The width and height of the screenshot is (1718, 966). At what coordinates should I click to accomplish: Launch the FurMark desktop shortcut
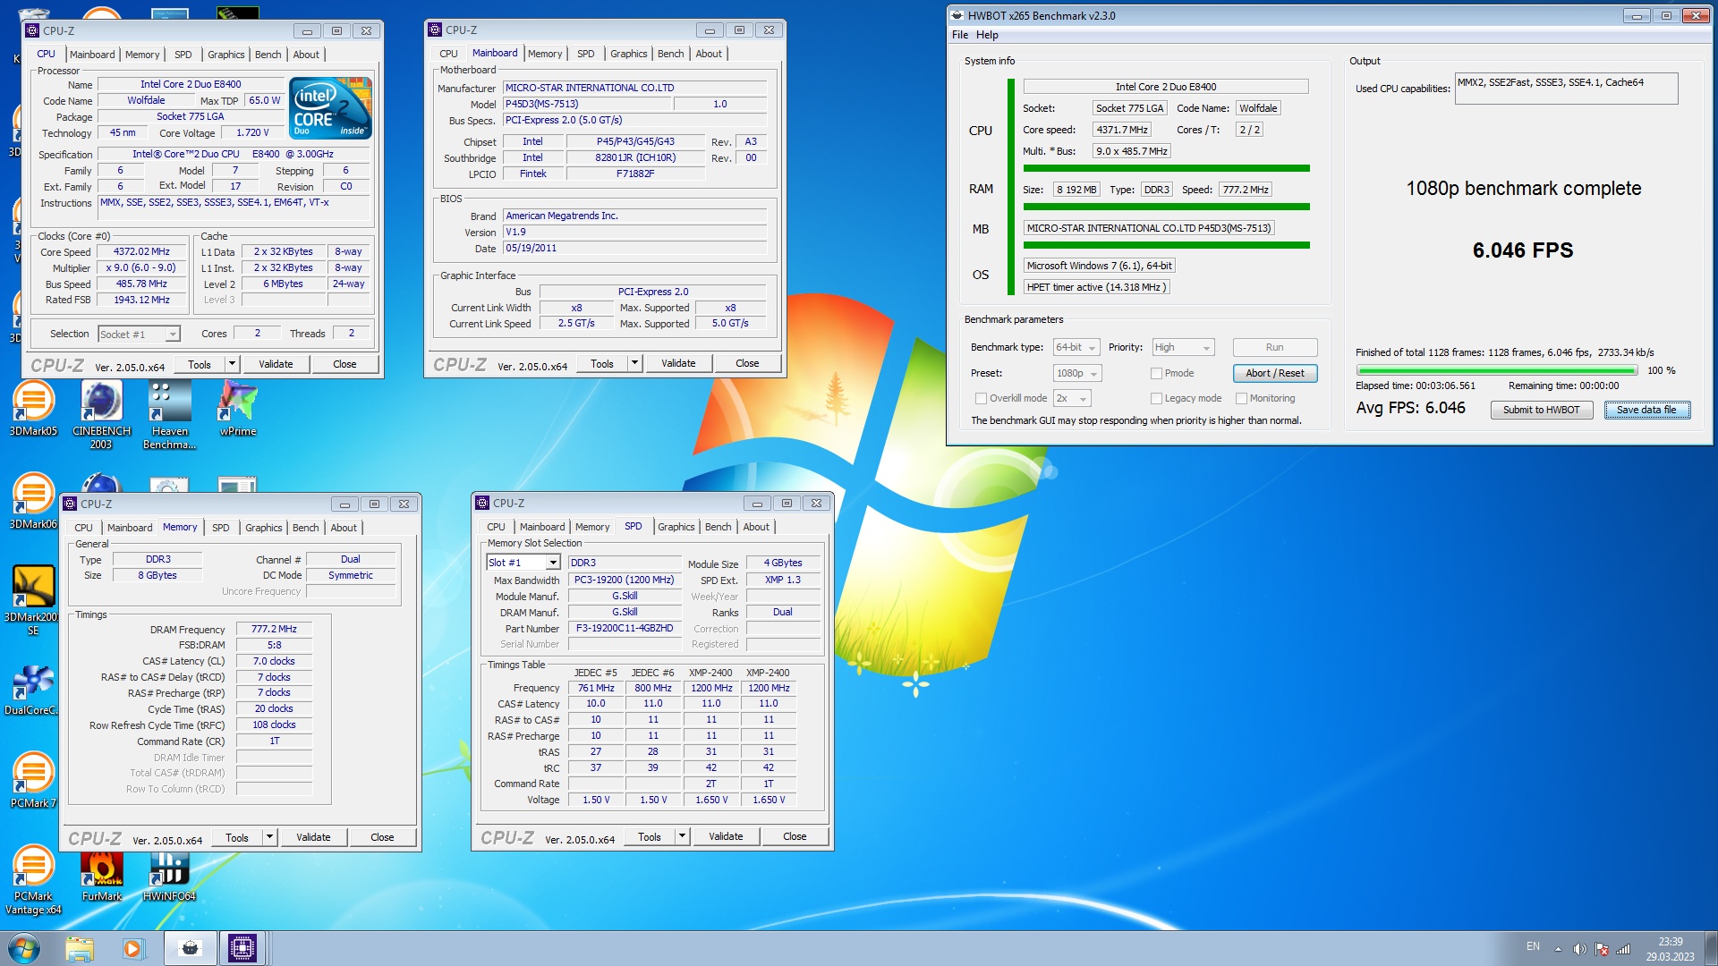[101, 876]
